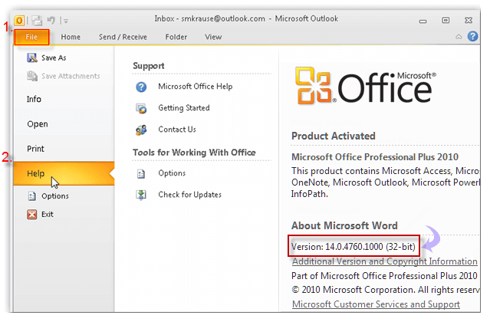Minimize the Outlook window
This screenshot has height=322, width=490.
pos(423,21)
